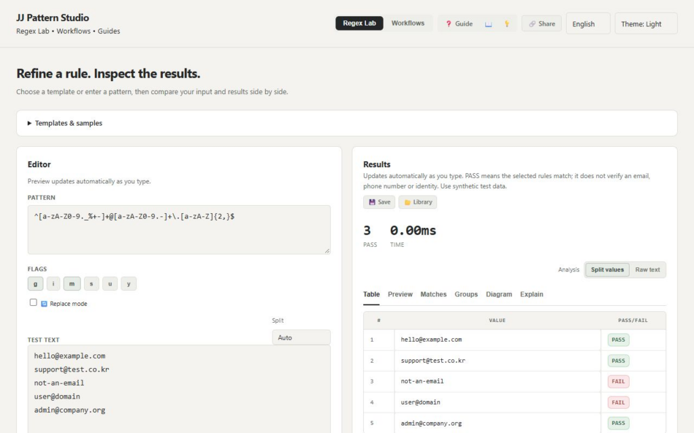
Task: Toggle the i case-insensitive flag
Action: click(x=53, y=283)
